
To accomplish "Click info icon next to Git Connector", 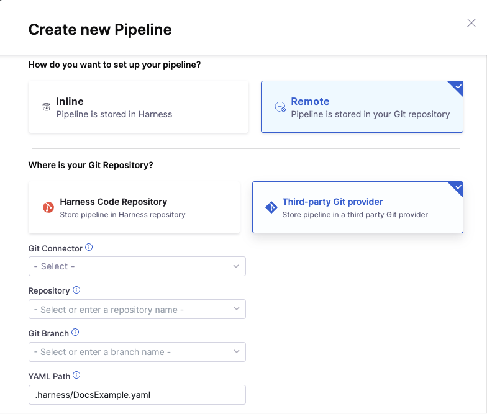I will [x=89, y=248].
